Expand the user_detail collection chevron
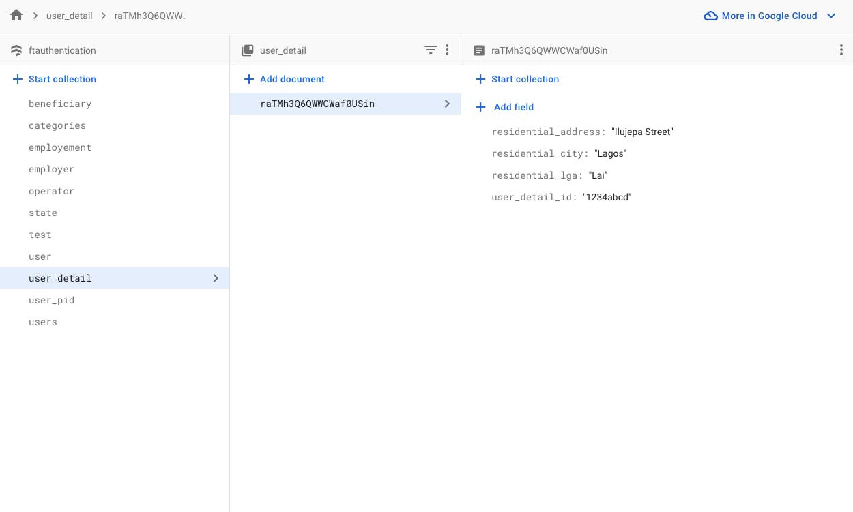The width and height of the screenshot is (853, 512). [x=216, y=278]
